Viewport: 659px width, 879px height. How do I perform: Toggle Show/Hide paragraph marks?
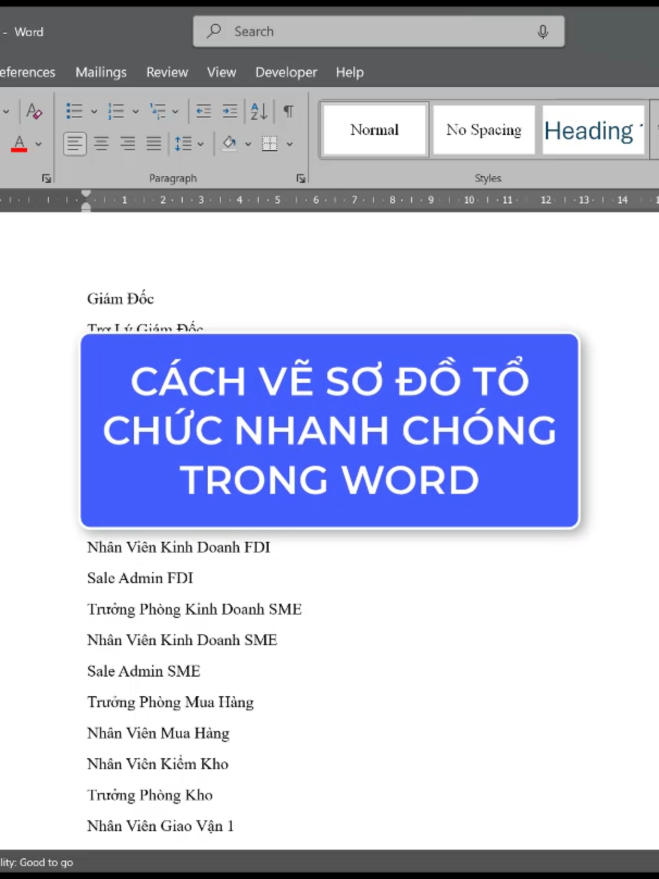288,112
